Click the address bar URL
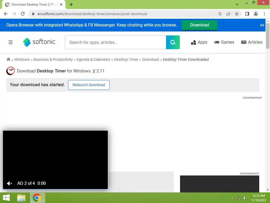The image size is (270, 203). point(92,14)
